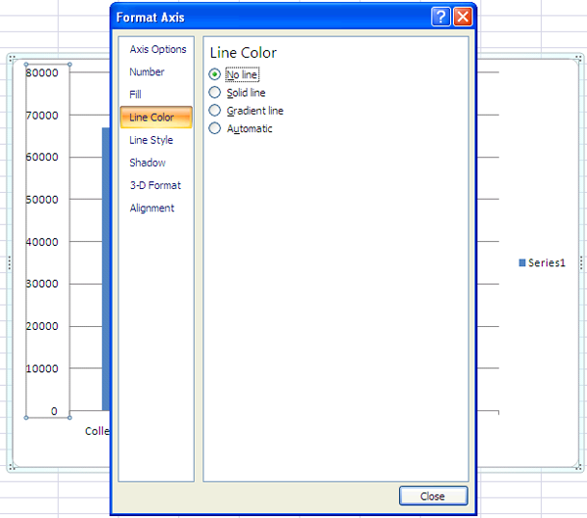The image size is (587, 518).
Task: Open the 3-D Format category
Action: 155,185
